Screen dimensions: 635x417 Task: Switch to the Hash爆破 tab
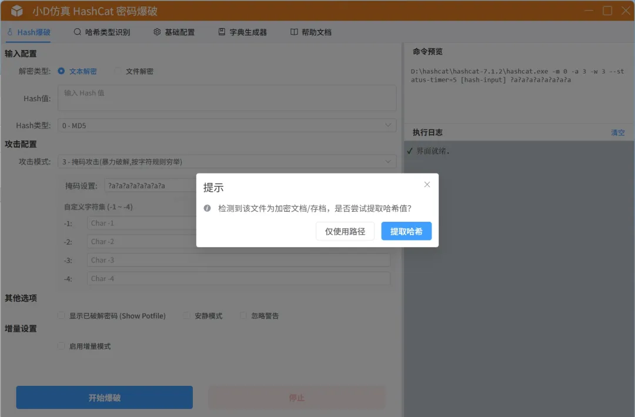pos(29,32)
